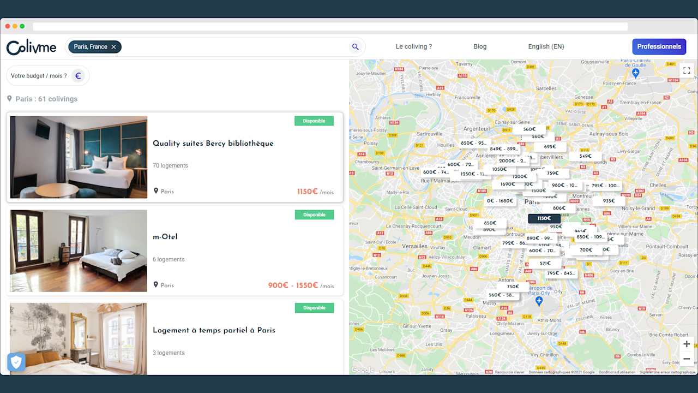Image resolution: width=698 pixels, height=393 pixels.
Task: Open 'Conditions d'utilisation' map link
Action: (617, 372)
